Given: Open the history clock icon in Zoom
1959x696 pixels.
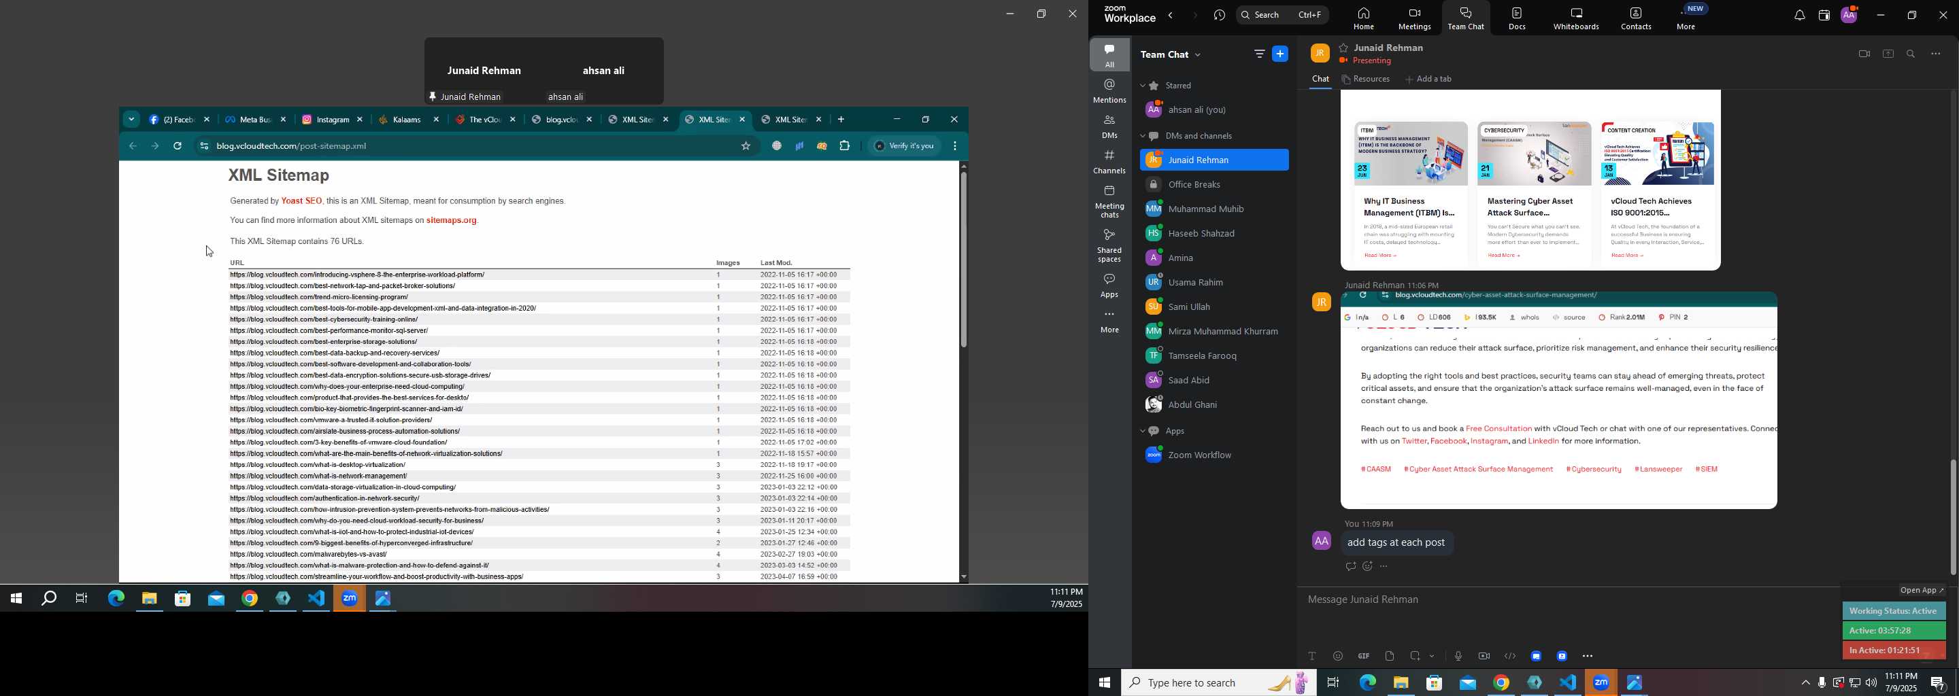Looking at the screenshot, I should tap(1220, 16).
